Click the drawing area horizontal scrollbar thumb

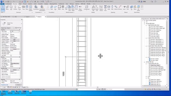[x=98, y=87]
